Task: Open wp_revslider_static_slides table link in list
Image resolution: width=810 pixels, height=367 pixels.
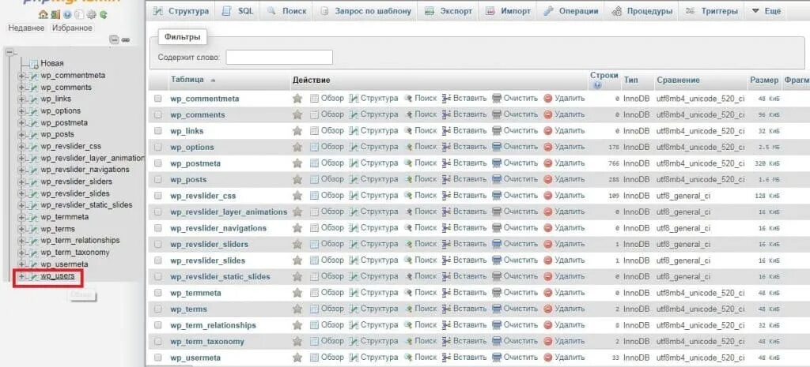Action: click(220, 277)
